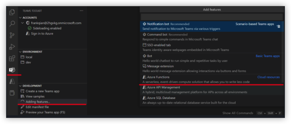Open the Explorer view in activity bar
Image resolution: width=291 pixels, height=124 pixels.
coord(12,12)
